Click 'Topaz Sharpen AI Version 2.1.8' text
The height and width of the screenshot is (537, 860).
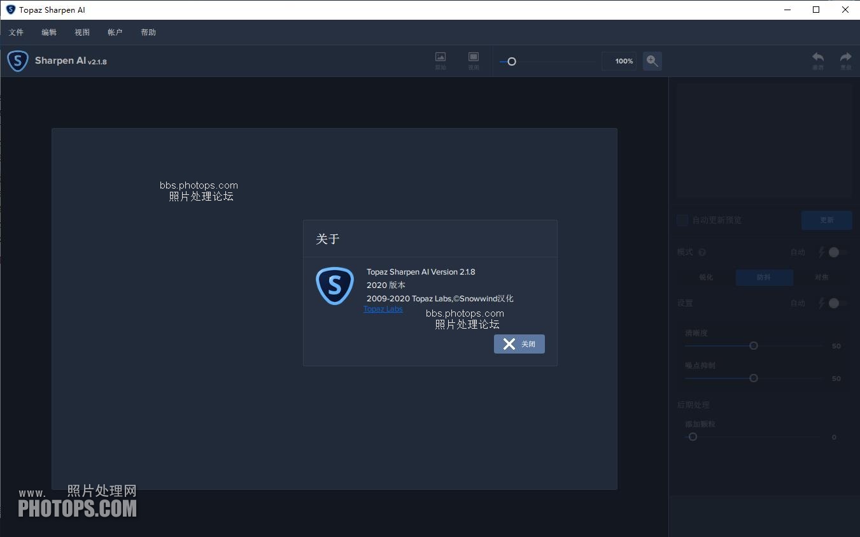tap(421, 272)
